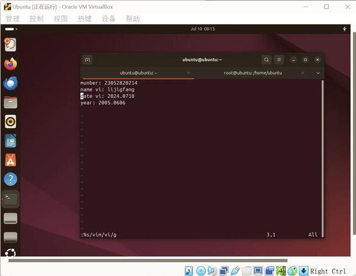Open the Files manager dock icon
The image size is (356, 276).
[10, 102]
